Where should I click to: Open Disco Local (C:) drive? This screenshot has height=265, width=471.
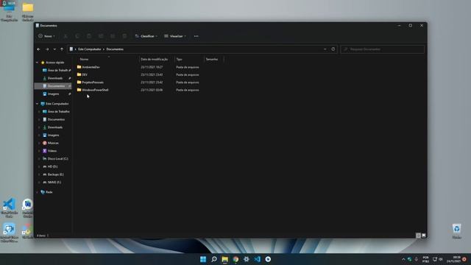tap(55, 159)
